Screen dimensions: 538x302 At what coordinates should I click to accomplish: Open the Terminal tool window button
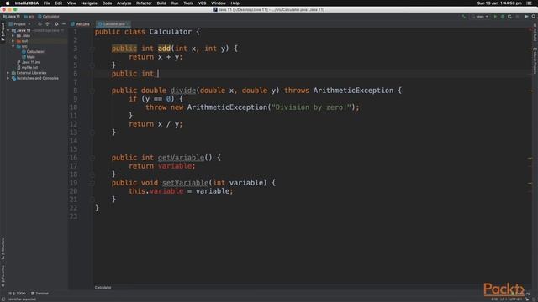coord(40,294)
